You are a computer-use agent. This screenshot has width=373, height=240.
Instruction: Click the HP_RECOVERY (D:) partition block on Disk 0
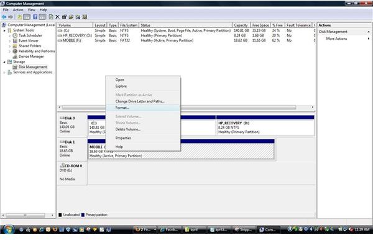click(265, 126)
